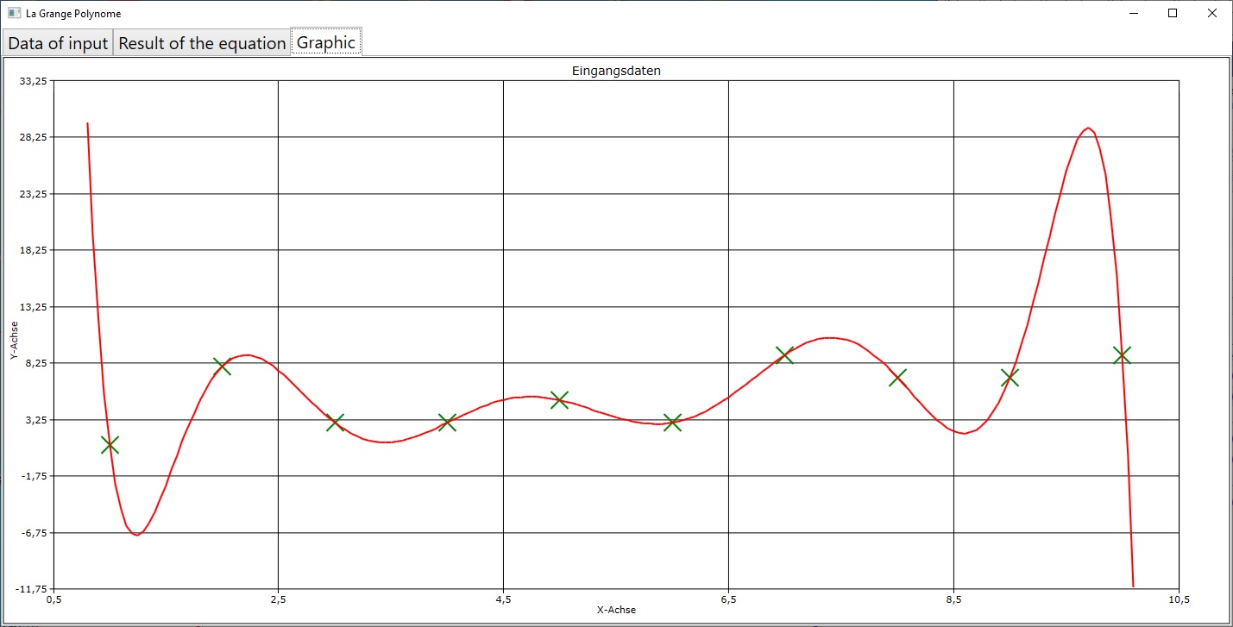Click the La Grange Polynome window icon

(x=14, y=14)
